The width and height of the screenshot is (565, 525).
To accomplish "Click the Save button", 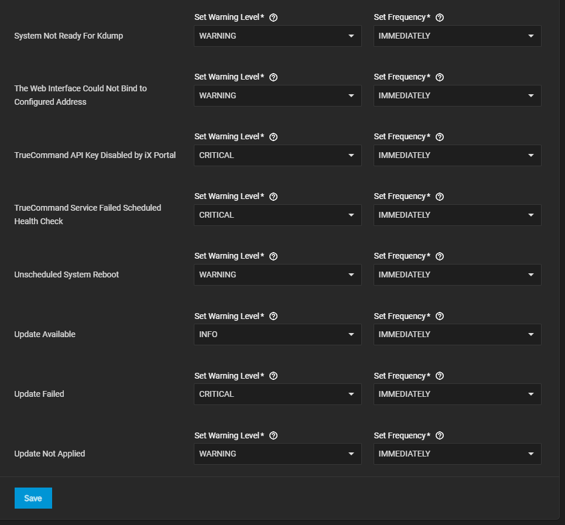I will (x=33, y=498).
